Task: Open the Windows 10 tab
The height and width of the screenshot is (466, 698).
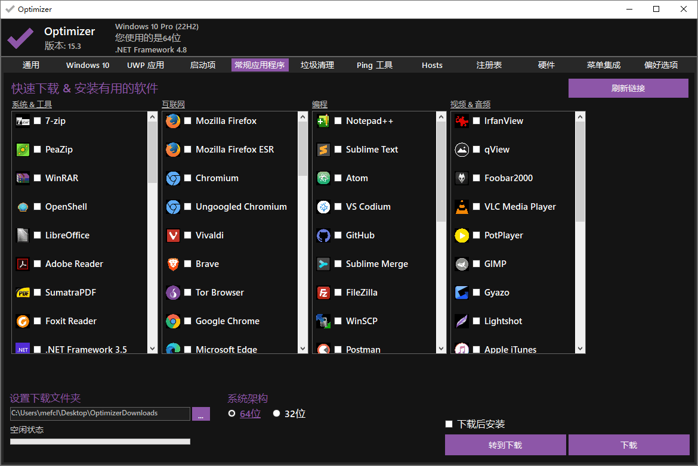Action: click(88, 65)
